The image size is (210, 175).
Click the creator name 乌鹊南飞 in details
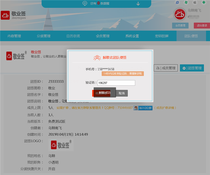coord(55,128)
